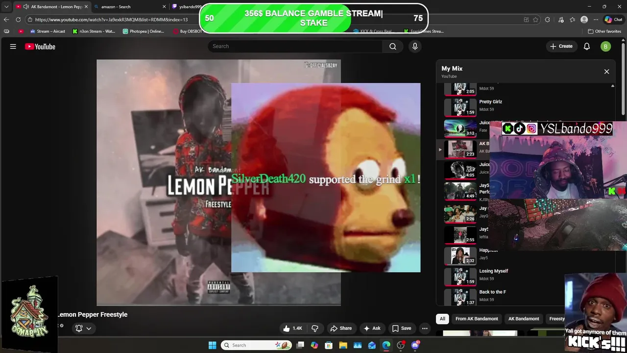
Task: Open the YouTube account avatar B
Action: (x=605, y=47)
